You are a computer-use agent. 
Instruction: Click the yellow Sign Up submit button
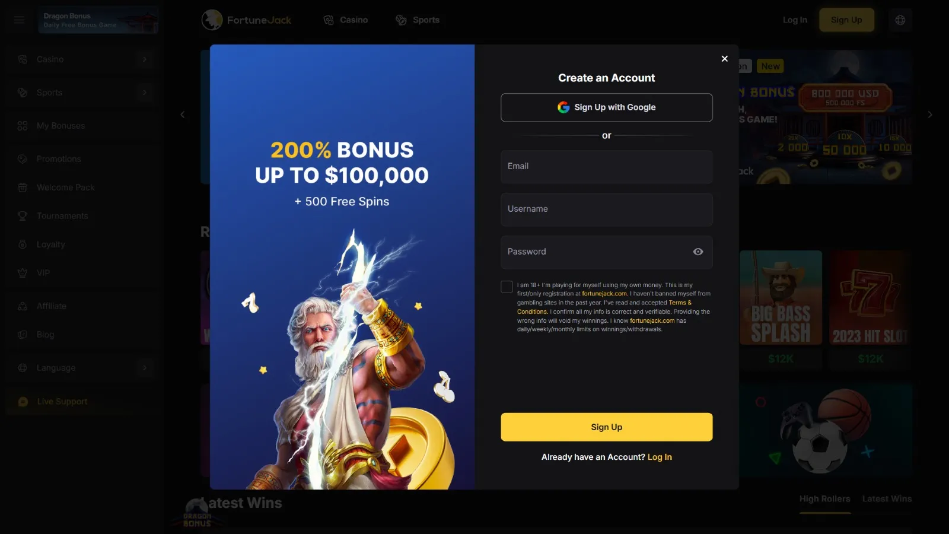click(606, 427)
